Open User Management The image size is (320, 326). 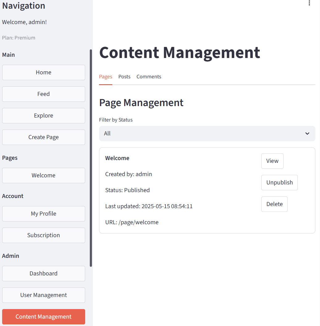(x=44, y=295)
